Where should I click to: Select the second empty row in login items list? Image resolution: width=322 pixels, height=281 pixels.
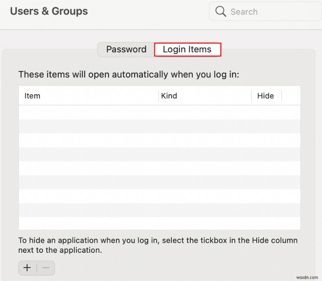[159, 126]
